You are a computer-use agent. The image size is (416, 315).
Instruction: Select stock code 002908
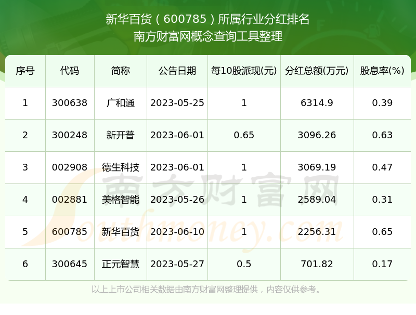(70, 167)
